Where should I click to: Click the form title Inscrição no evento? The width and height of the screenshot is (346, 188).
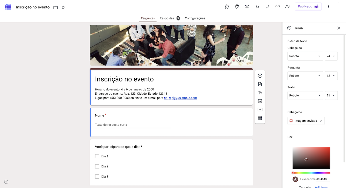(x=124, y=79)
